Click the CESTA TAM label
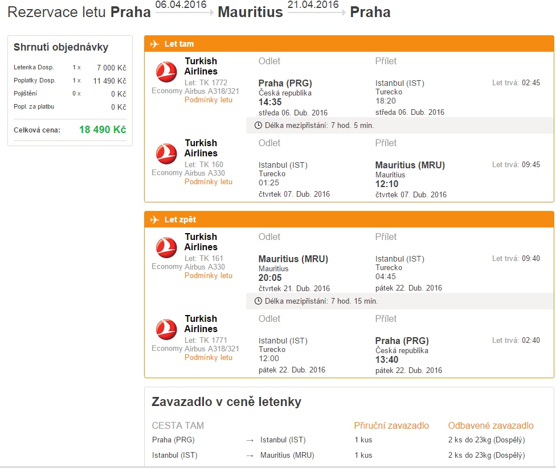This screenshot has height=468, width=556. tap(178, 425)
